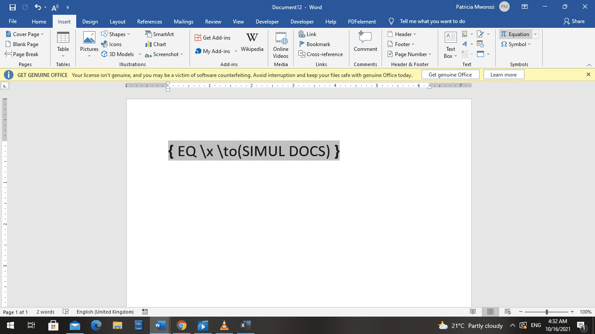Switch to the References tab
The image size is (595, 334).
149,21
